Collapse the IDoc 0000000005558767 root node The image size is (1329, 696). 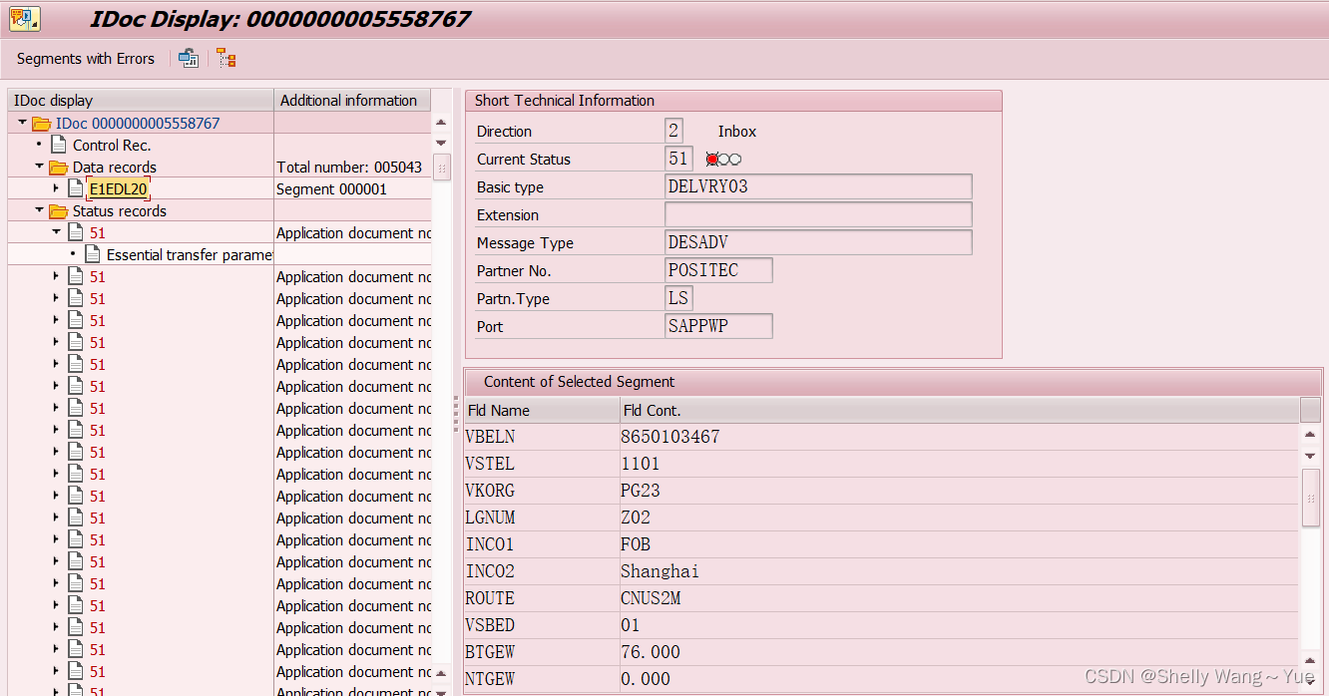(x=21, y=122)
